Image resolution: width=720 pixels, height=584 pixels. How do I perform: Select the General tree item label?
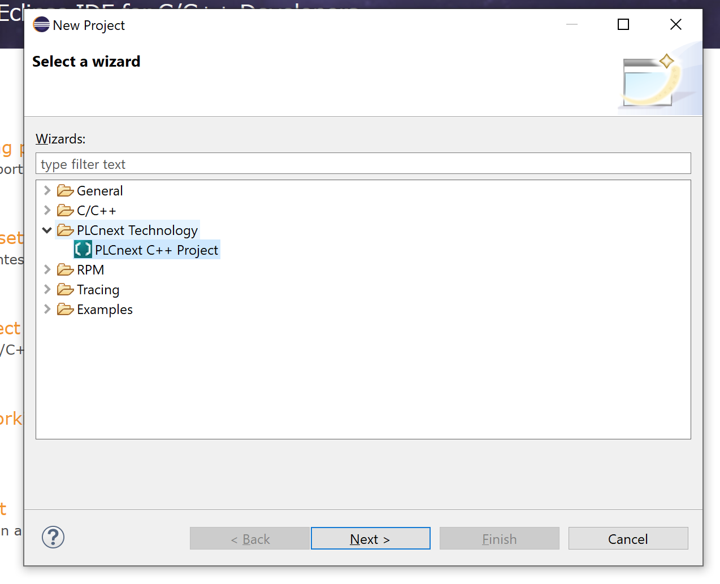click(100, 191)
